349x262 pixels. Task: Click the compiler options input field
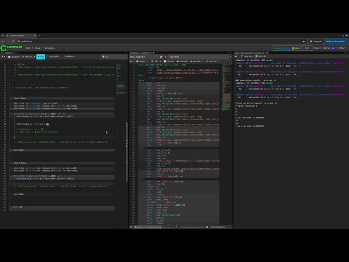point(198,57)
